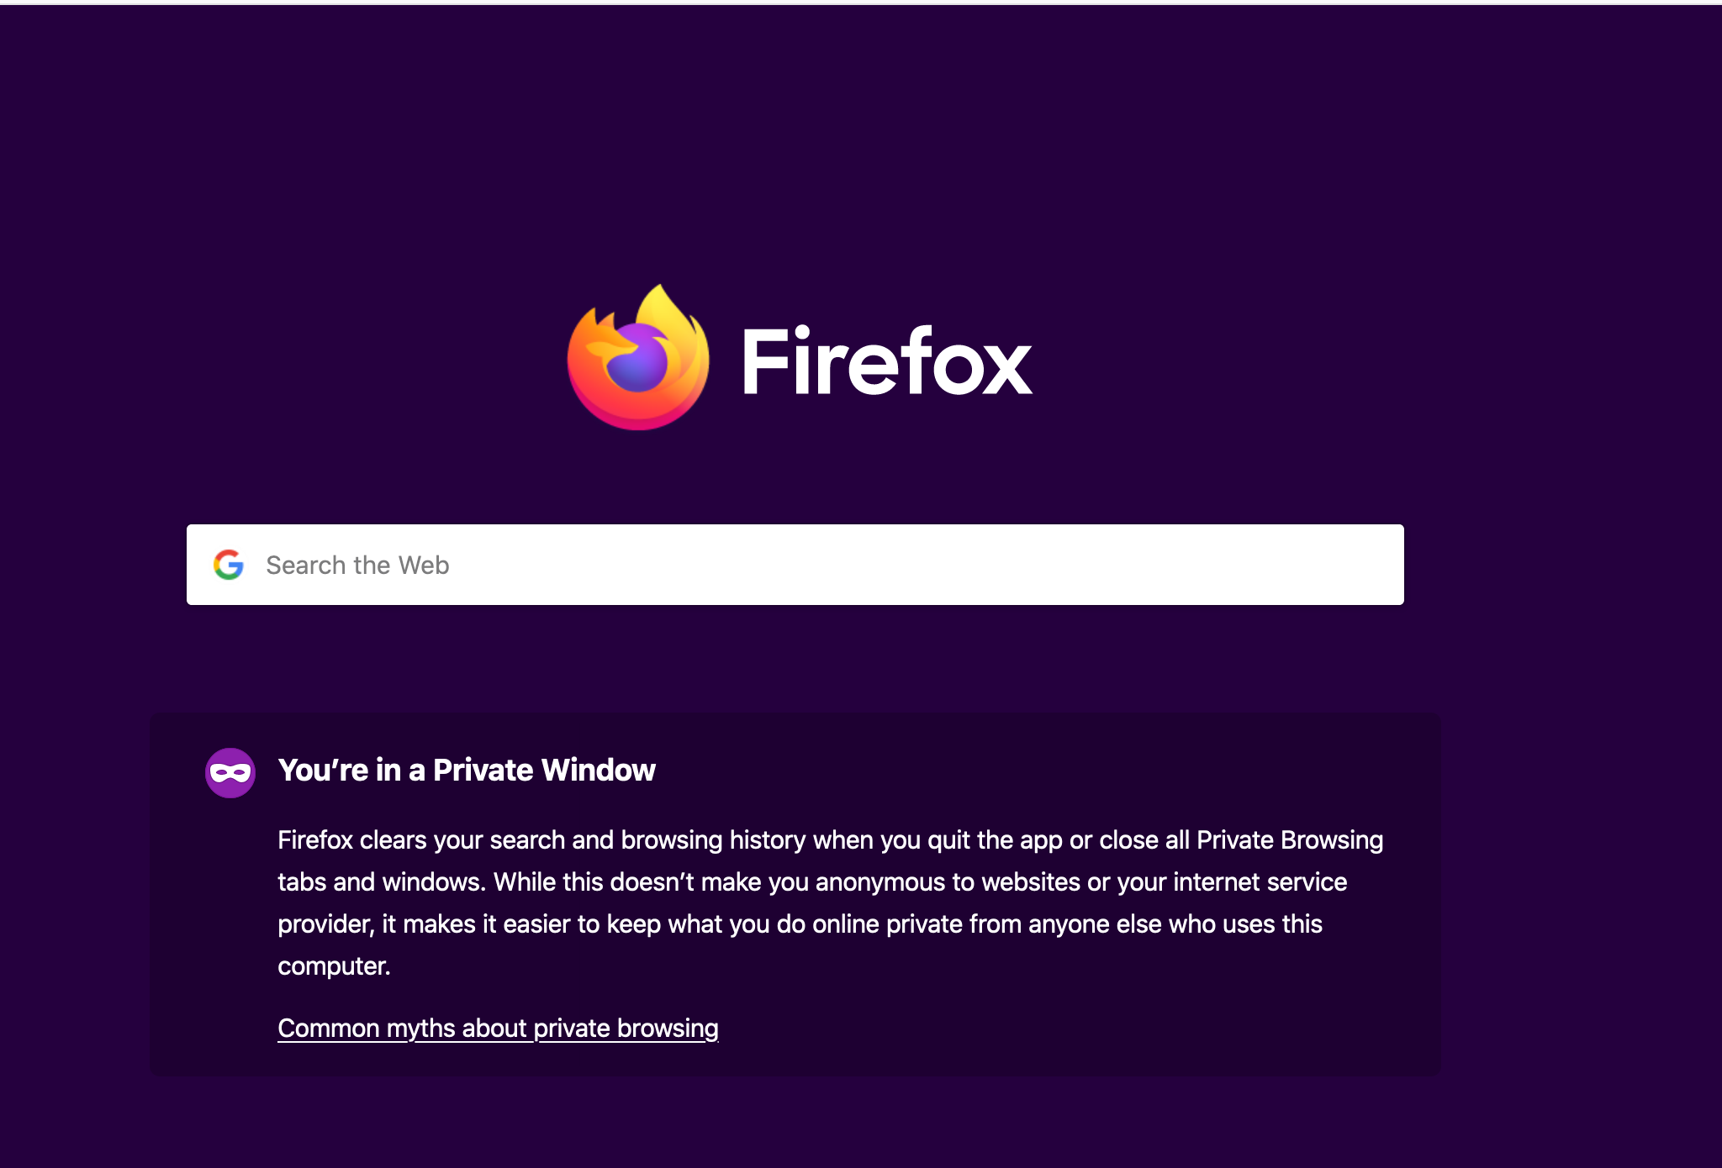Open Common myths about private browsing link
Viewport: 1722px width, 1168px height.
[498, 1029]
